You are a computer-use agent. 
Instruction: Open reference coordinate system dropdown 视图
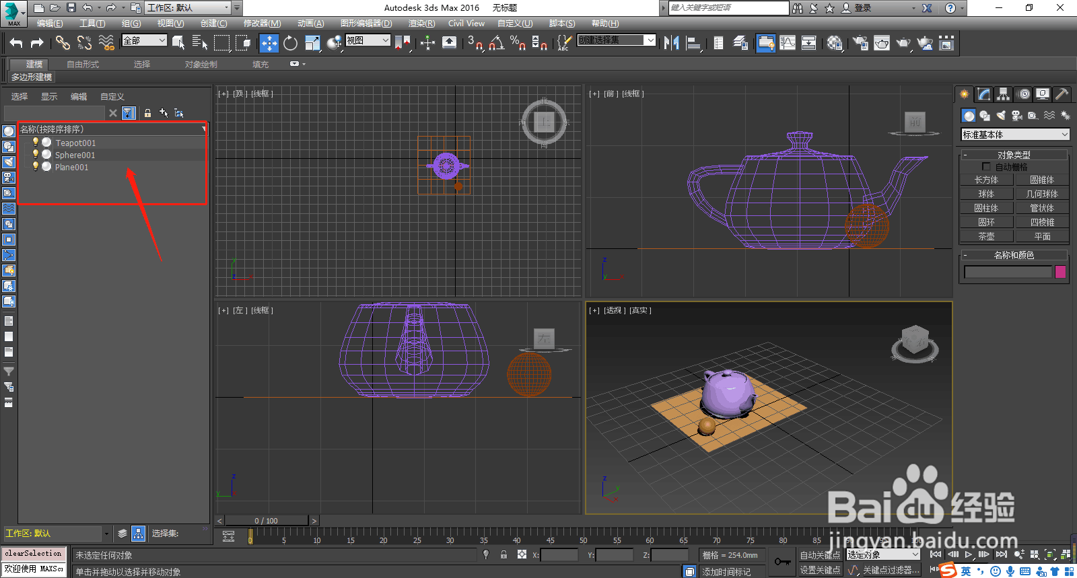click(368, 40)
